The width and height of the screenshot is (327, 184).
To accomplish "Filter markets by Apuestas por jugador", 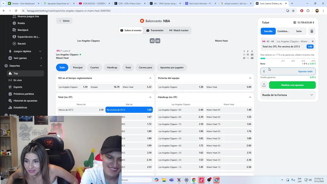I will 172,67.
